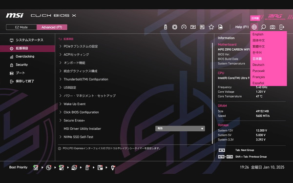Click the exit door arrow icon
The height and width of the screenshot is (183, 293).
point(282,27)
